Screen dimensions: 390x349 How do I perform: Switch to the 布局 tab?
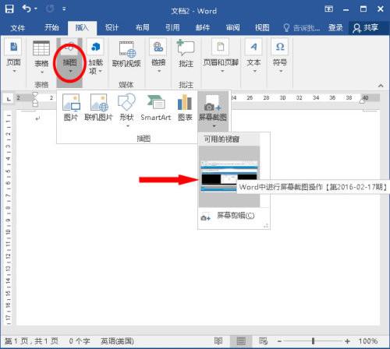point(143,27)
